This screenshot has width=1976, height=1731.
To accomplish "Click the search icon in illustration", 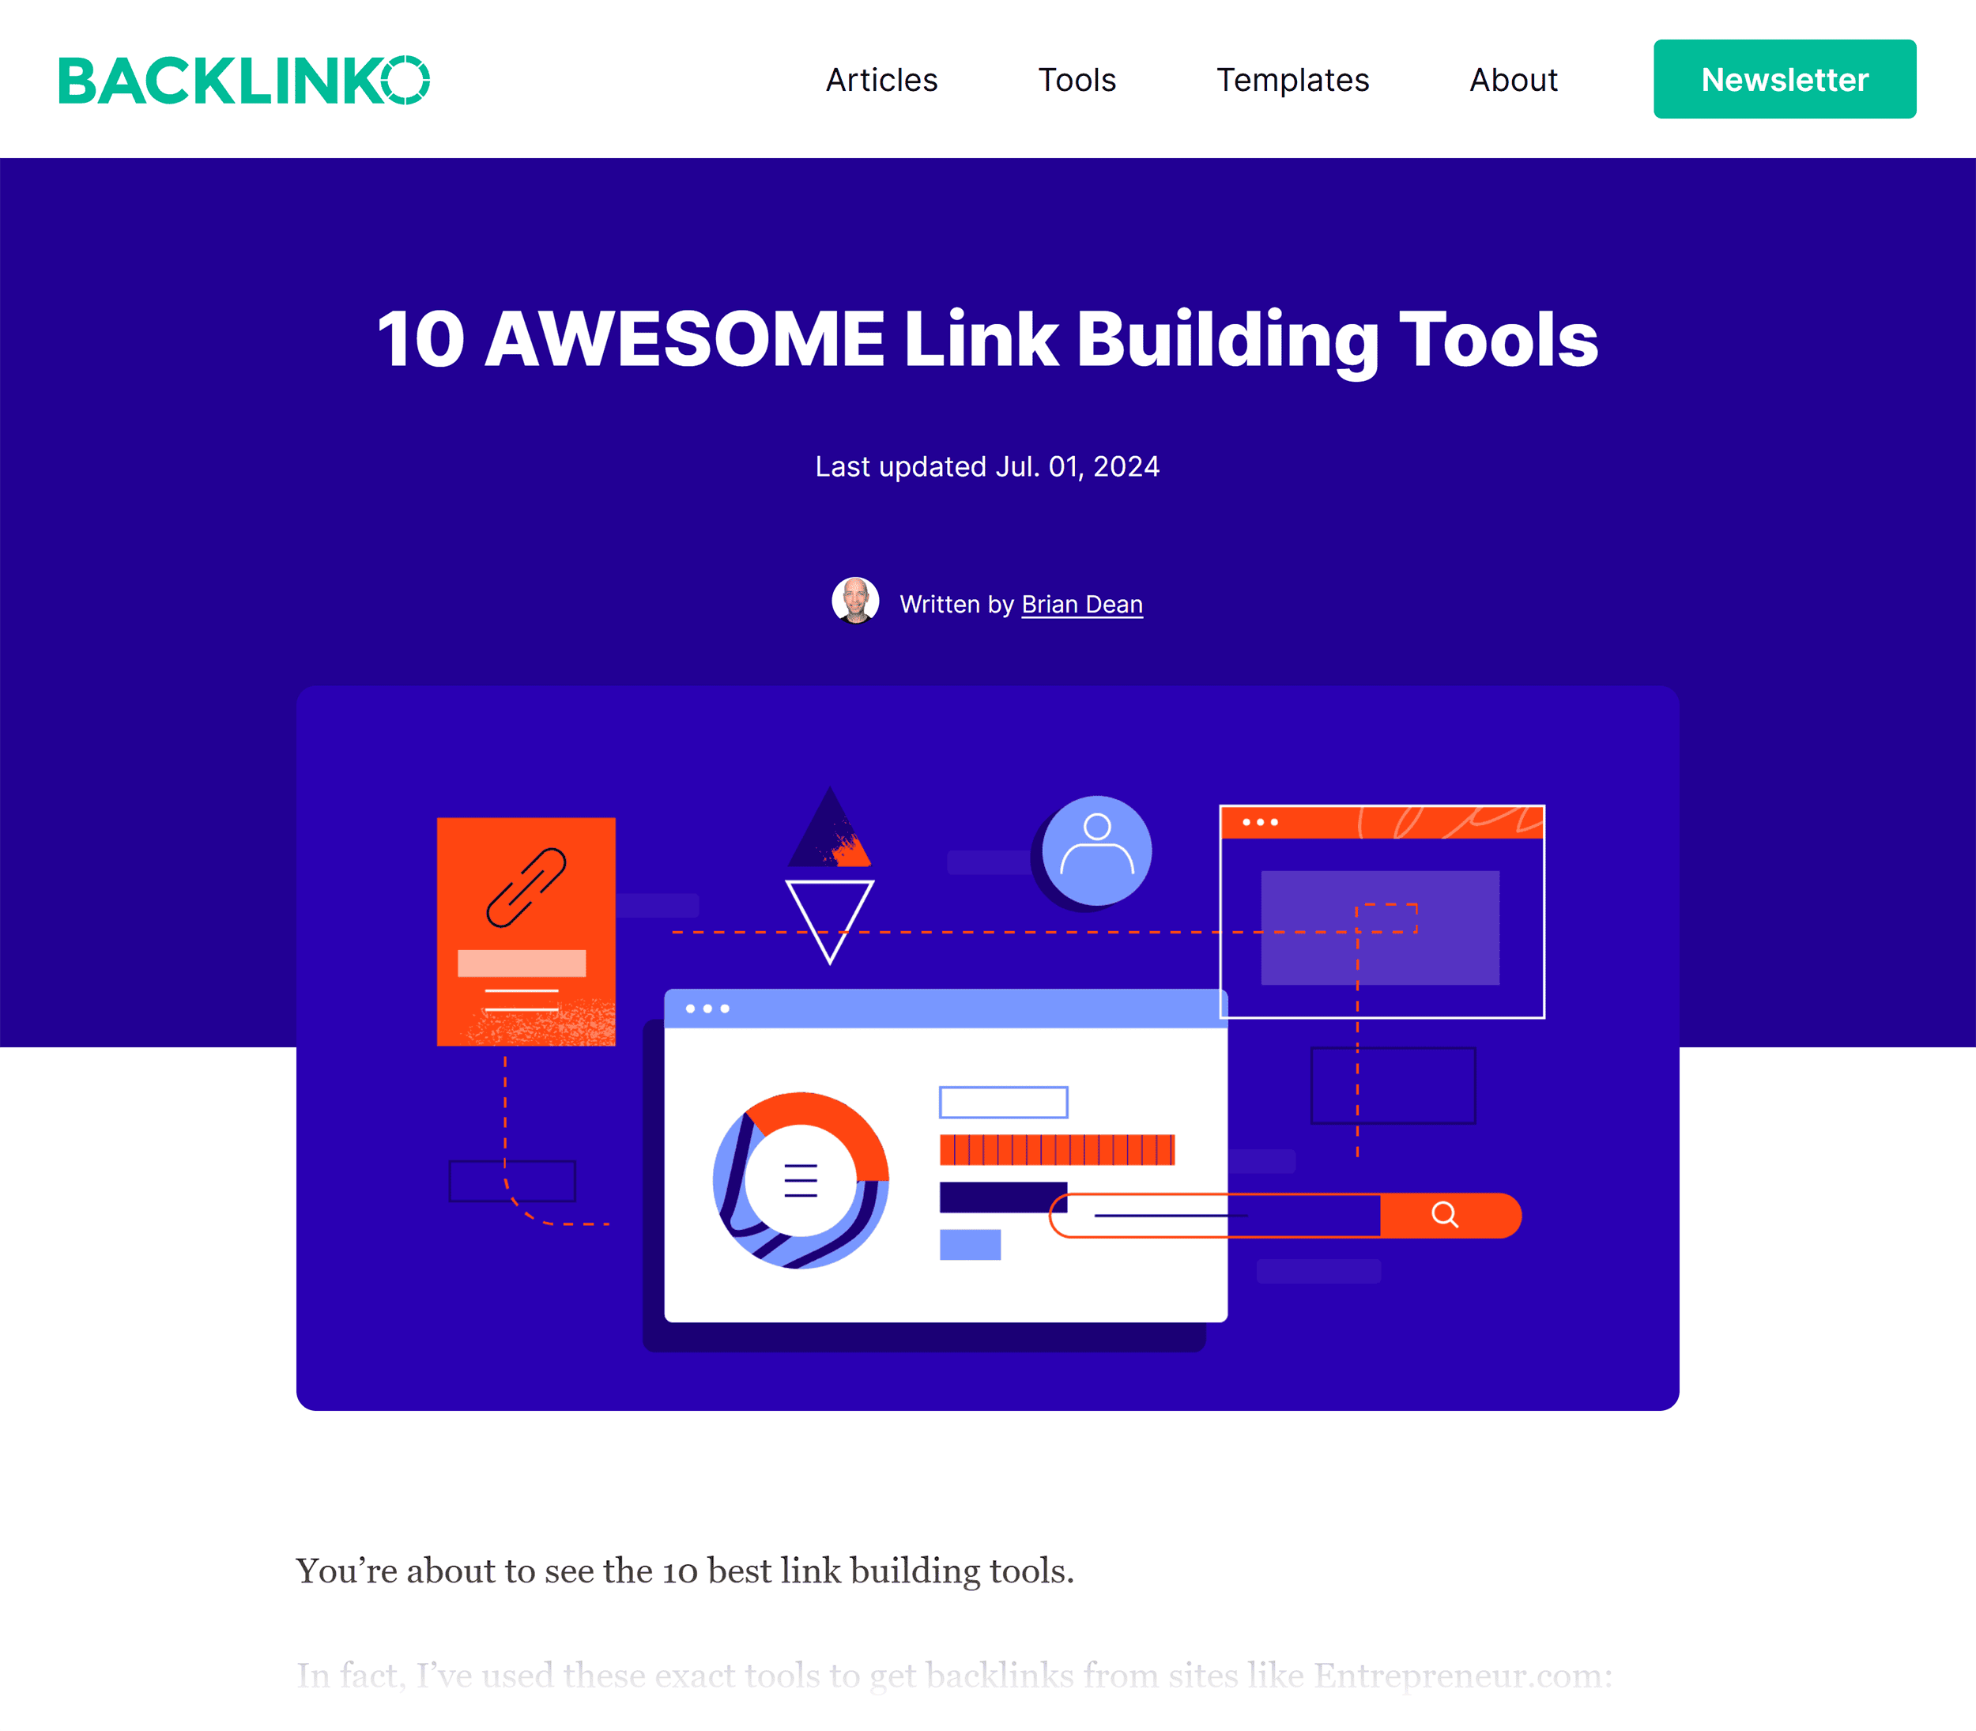I will tap(1445, 1212).
